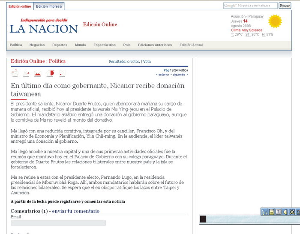
Task: Click the 'Asunción - Paraguay' text
Action: (x=247, y=16)
